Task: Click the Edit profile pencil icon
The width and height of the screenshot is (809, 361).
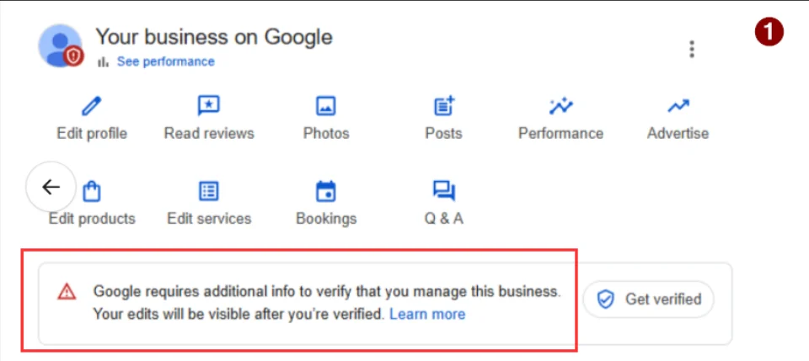Action: tap(91, 107)
